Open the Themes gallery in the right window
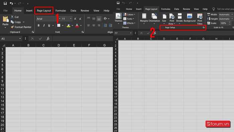This screenshot has width=234, height=132. pos(118,19)
